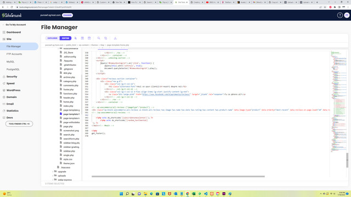Click the Dashboard sidebar icon
Viewport: 351px width, 197px height.
(4, 32)
